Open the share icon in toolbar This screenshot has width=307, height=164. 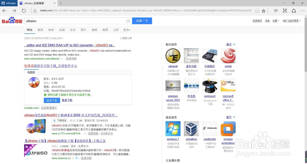click(x=294, y=11)
